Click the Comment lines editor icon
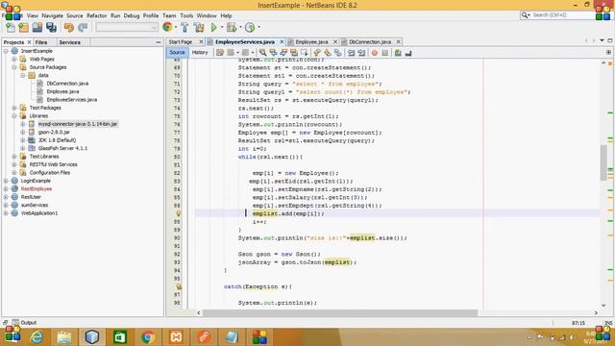Image resolution: width=615 pixels, height=346 pixels. [x=398, y=53]
